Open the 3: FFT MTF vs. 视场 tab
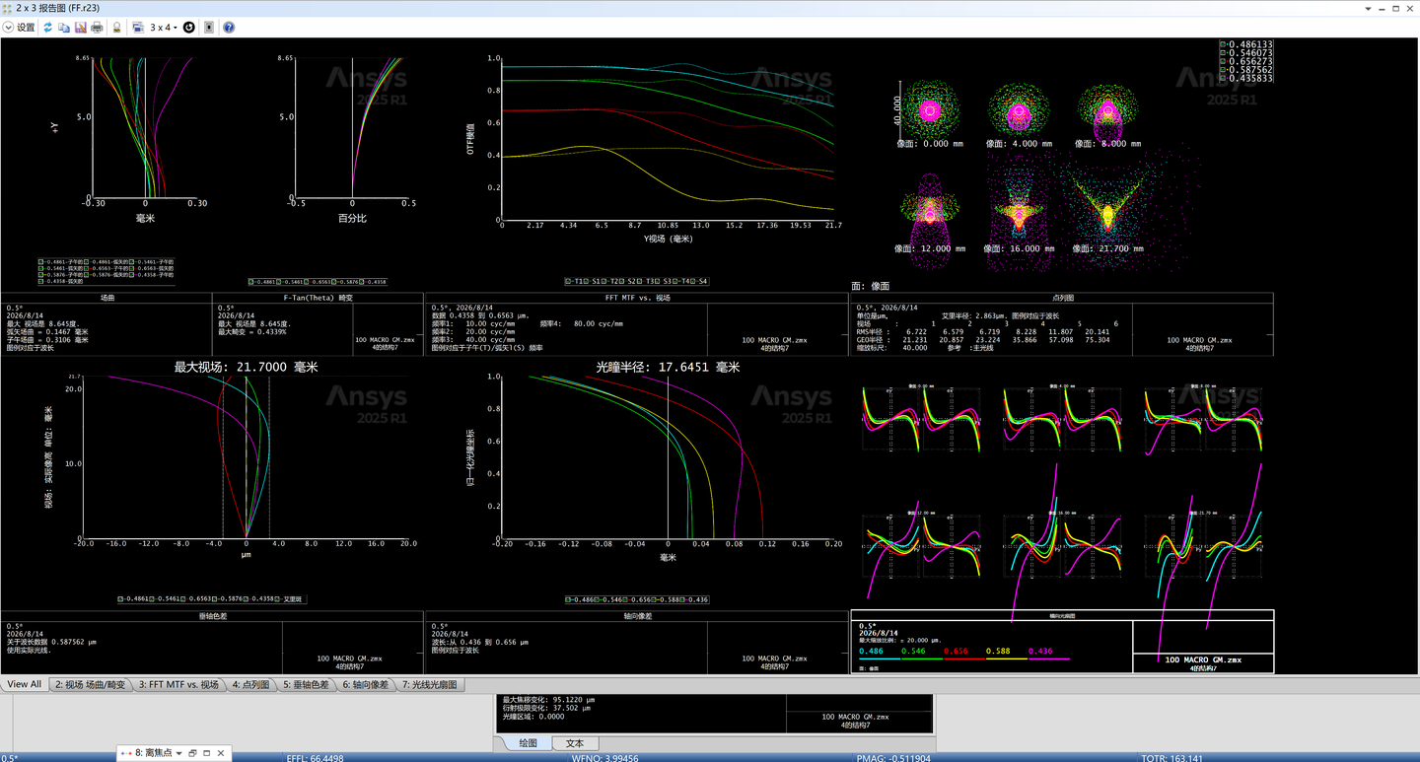 click(x=178, y=684)
